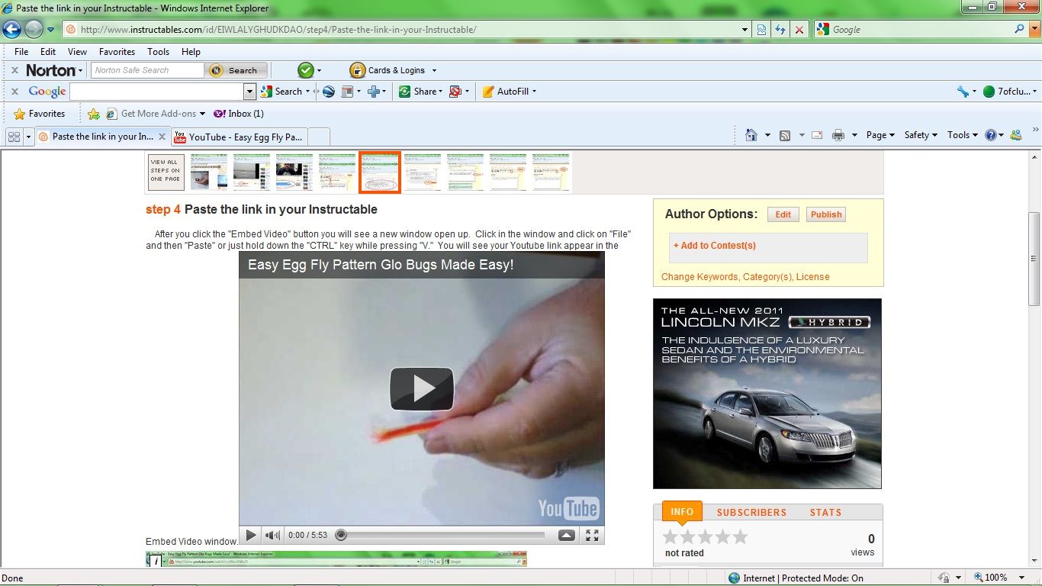The width and height of the screenshot is (1042, 586).
Task: Expand the Safety dropdown
Action: [917, 134]
